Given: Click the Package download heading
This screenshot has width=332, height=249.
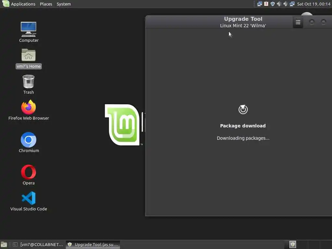Looking at the screenshot, I should click(x=243, y=126).
